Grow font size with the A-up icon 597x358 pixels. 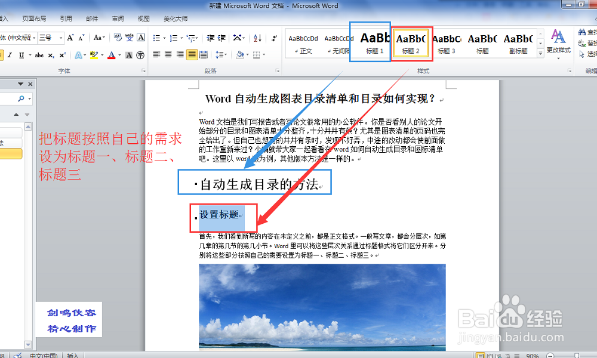click(70, 38)
